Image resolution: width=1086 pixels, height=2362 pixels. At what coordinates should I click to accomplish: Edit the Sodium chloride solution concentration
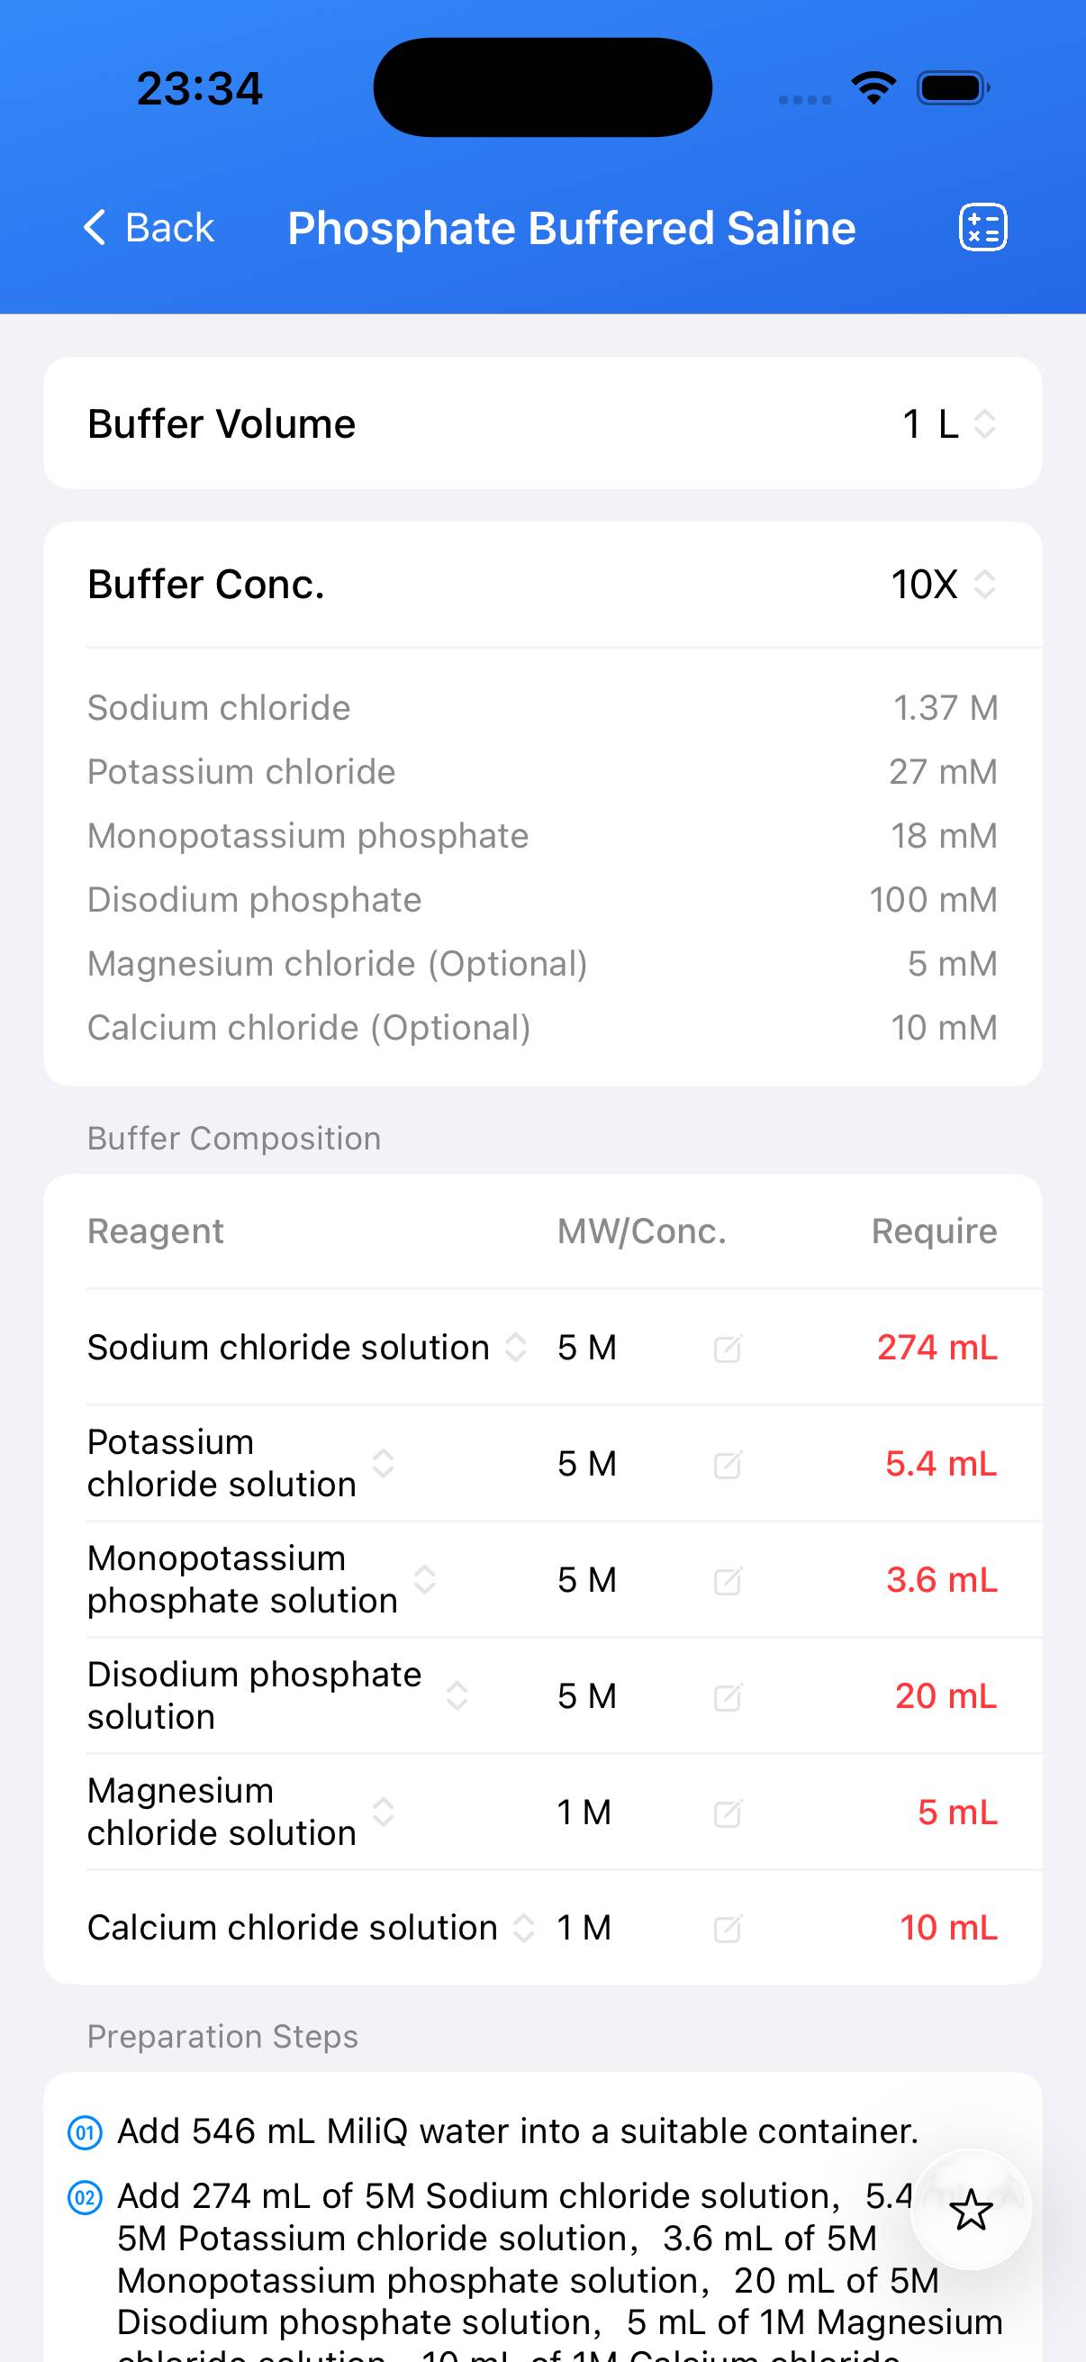(727, 1349)
